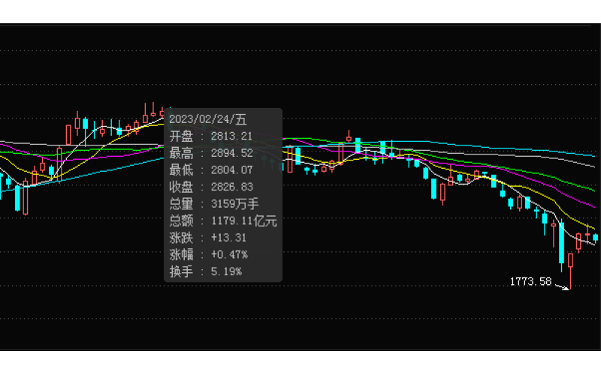
Task: Click the 最高 value 2894.52
Action: click(x=231, y=152)
